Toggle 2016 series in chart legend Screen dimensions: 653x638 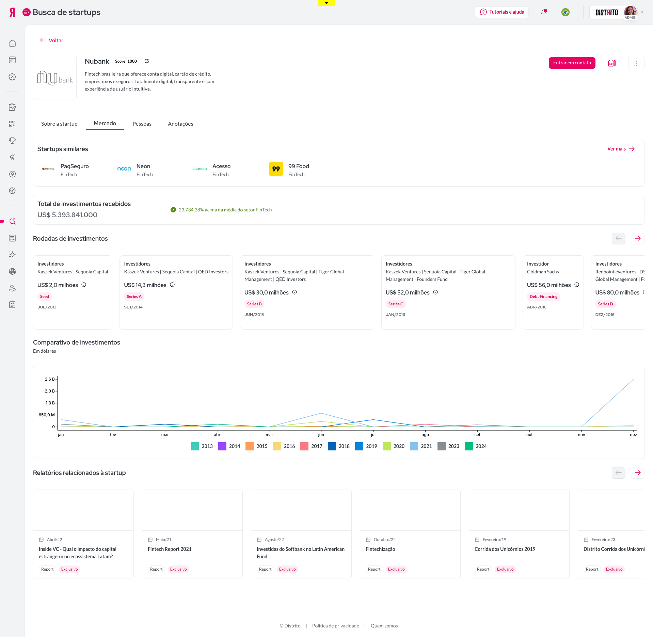pos(284,446)
